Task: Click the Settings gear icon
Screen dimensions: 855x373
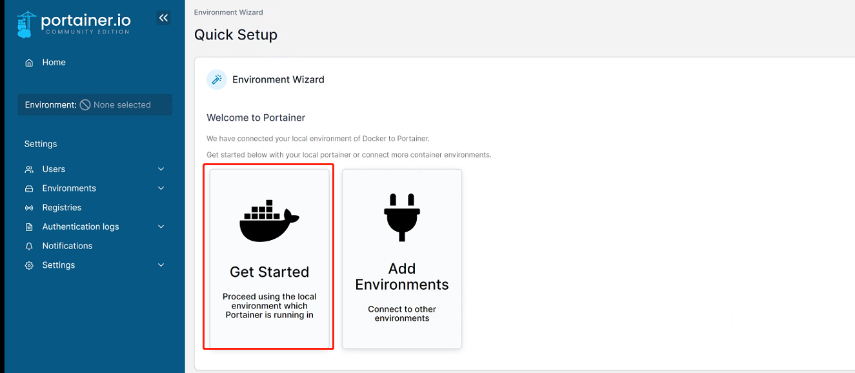Action: pyautogui.click(x=29, y=265)
